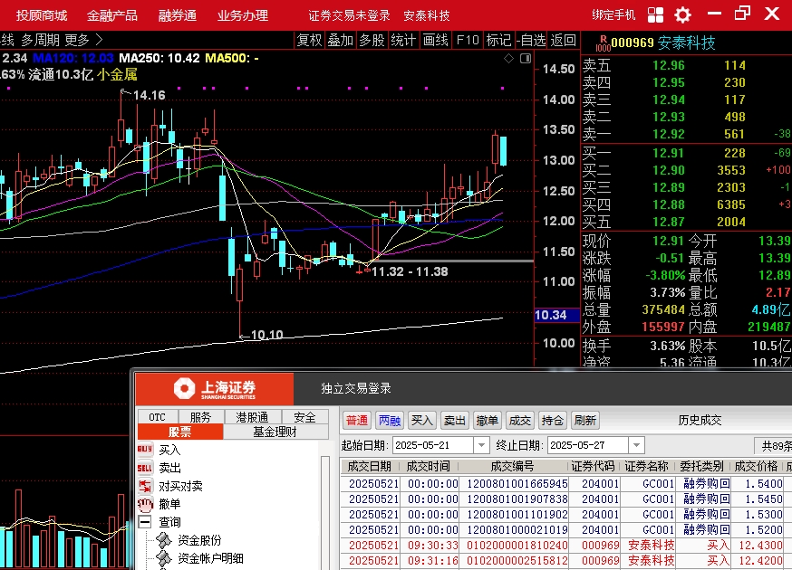
Task: Switch to the 安全 tab
Action: coord(304,417)
